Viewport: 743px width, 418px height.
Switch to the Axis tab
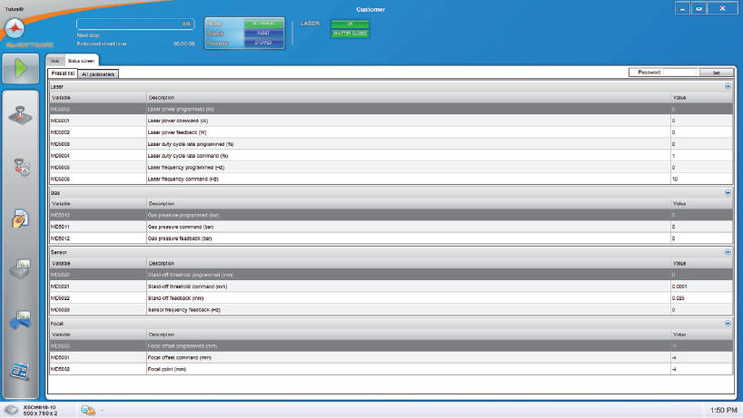click(54, 61)
